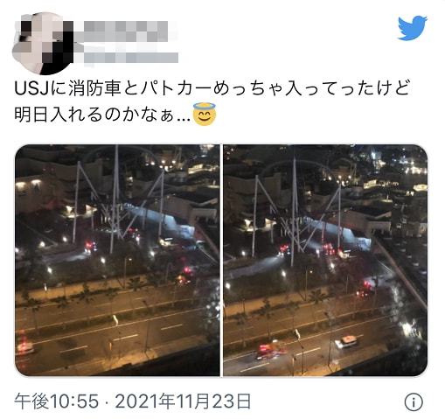Open the left night photo of USJ
Image resolution: width=445 pixels, height=419 pixels.
tap(117, 260)
